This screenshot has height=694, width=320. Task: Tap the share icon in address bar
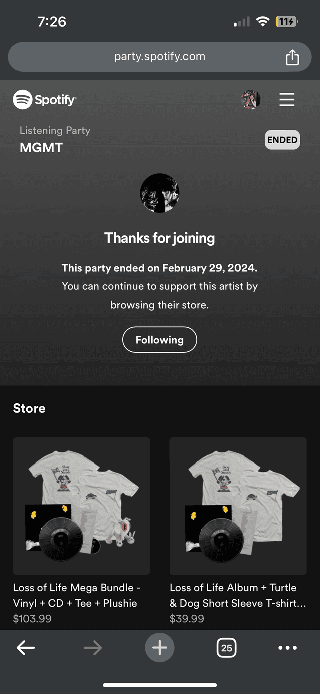[292, 57]
